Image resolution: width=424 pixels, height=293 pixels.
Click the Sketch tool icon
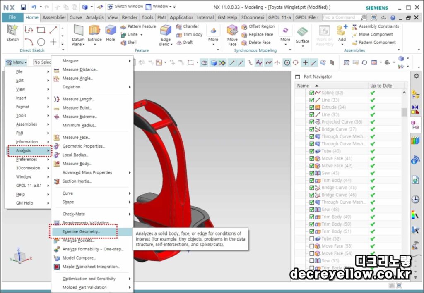tap(12, 30)
